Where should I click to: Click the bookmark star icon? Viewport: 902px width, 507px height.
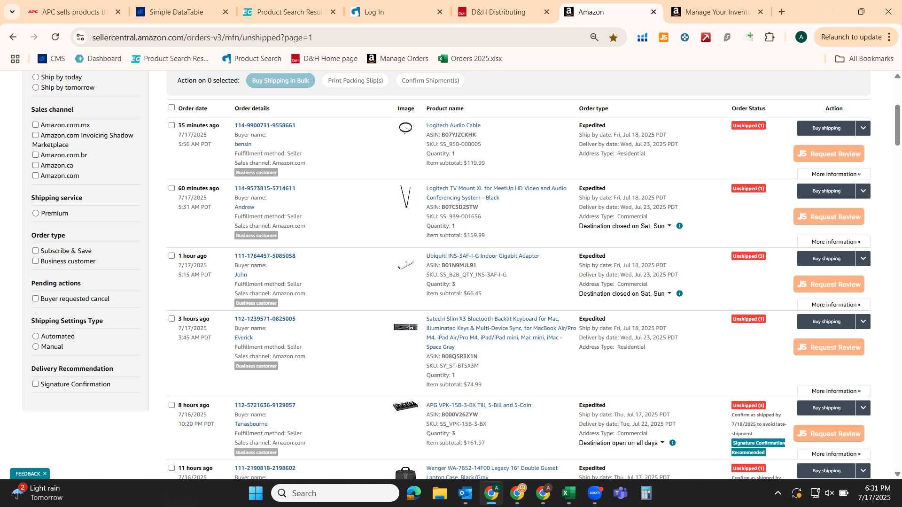613,38
